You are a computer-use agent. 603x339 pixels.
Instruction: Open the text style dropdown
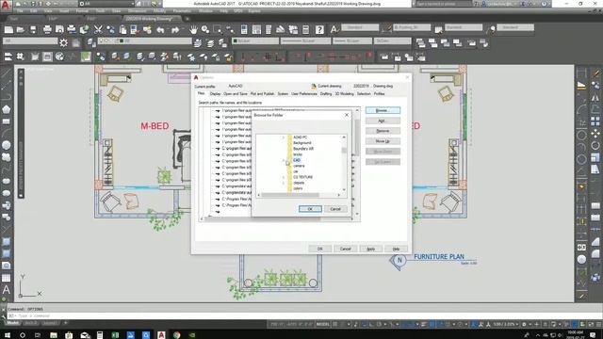pyautogui.click(x=360, y=27)
